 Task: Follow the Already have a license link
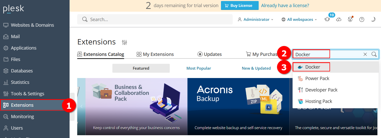point(285,5)
